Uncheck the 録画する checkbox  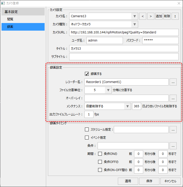point(87,74)
